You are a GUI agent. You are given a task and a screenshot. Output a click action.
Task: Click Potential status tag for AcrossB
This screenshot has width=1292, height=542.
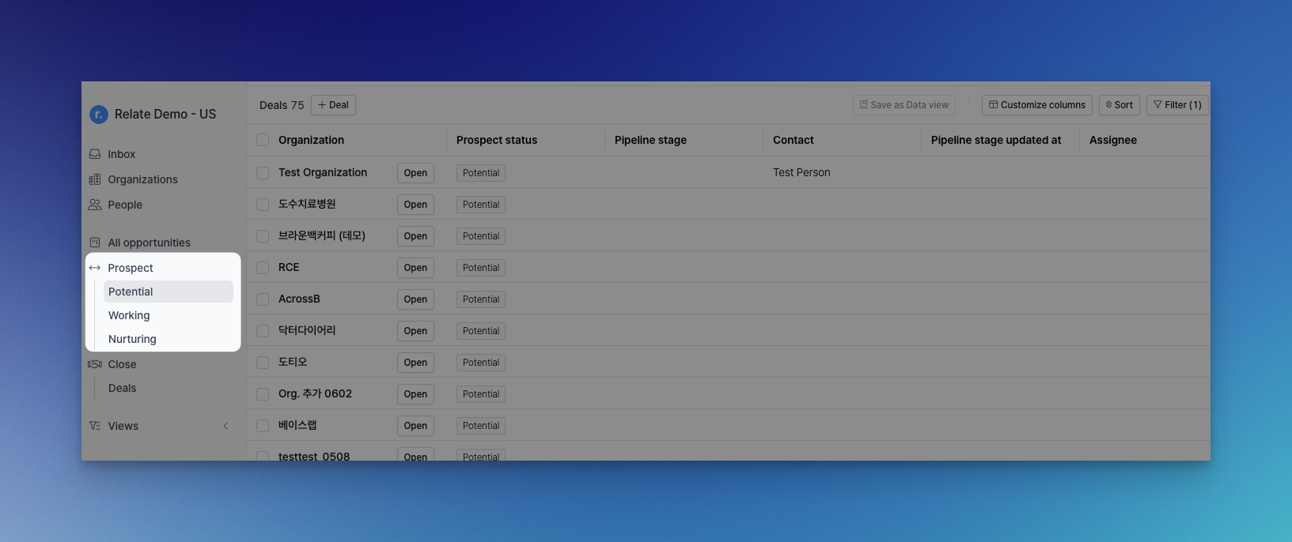coord(481,299)
